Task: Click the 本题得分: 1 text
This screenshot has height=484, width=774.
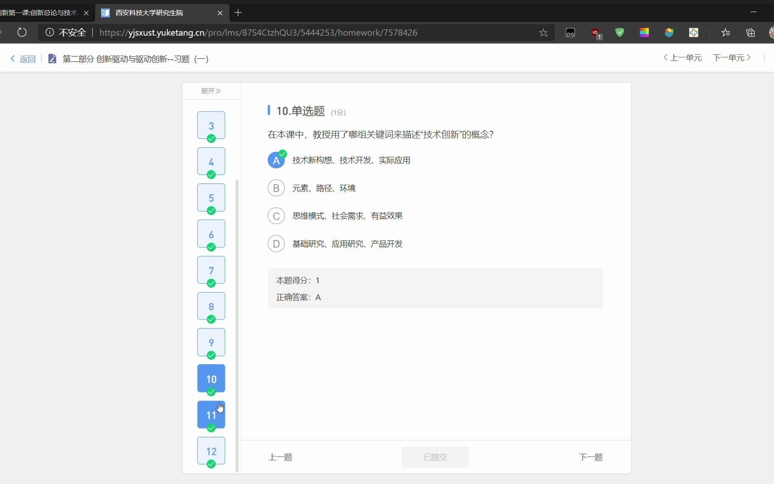Action: click(x=298, y=281)
